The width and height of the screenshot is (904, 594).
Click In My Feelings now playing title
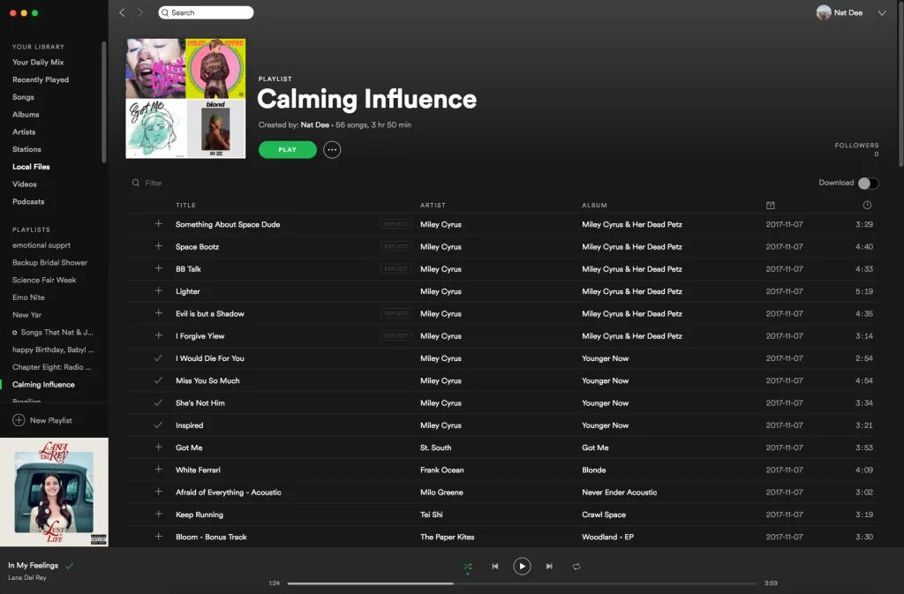coord(33,565)
